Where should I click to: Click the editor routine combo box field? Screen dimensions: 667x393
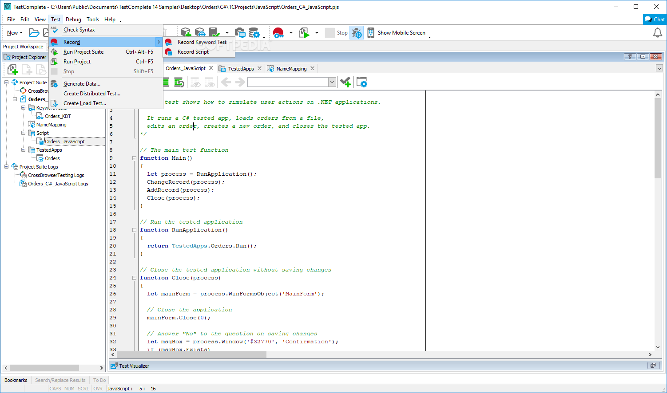tap(288, 82)
